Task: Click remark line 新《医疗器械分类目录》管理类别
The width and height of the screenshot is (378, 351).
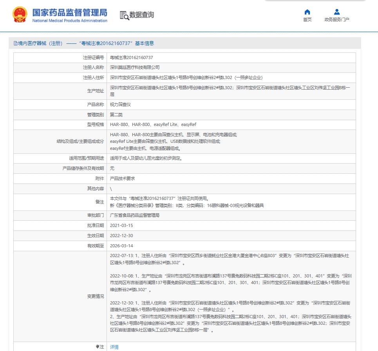Action: point(187,205)
